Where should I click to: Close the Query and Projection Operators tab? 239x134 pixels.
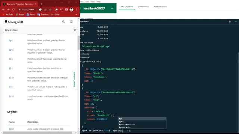pos(35,4)
